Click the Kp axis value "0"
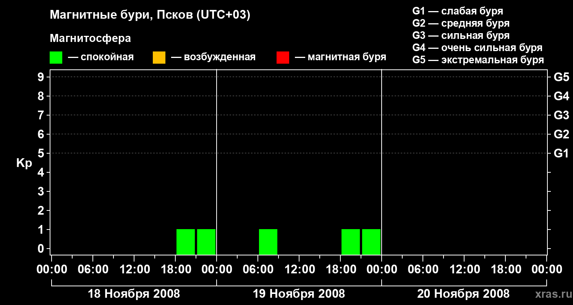This screenshot has height=305, width=573. [42, 249]
